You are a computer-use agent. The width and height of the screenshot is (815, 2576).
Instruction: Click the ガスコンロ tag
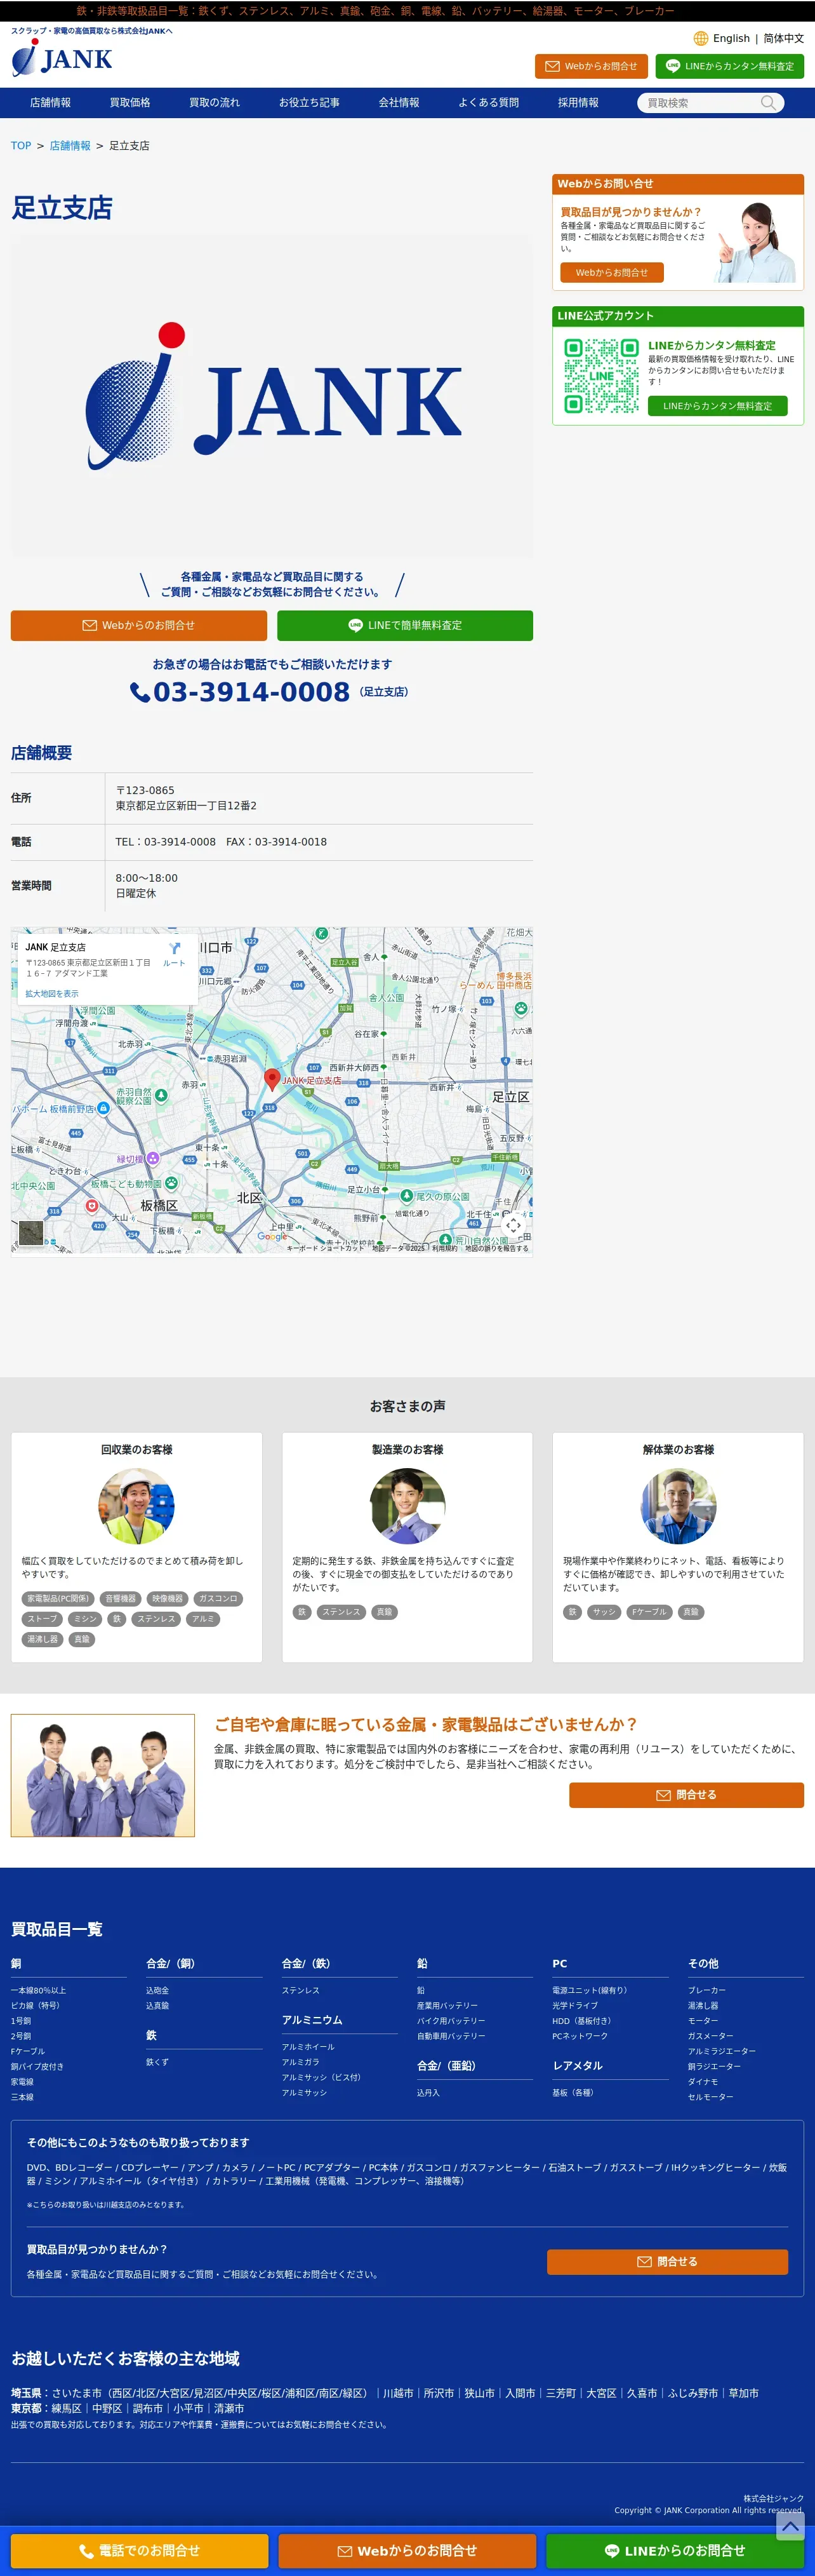tap(218, 1598)
